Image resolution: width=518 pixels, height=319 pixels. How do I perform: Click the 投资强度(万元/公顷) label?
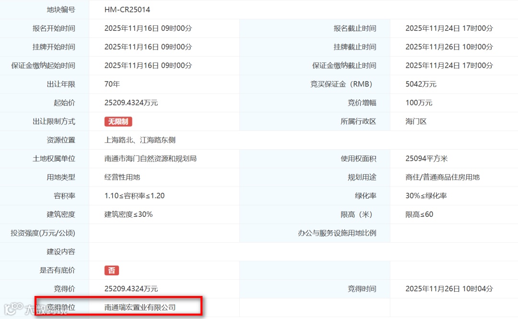43,233
